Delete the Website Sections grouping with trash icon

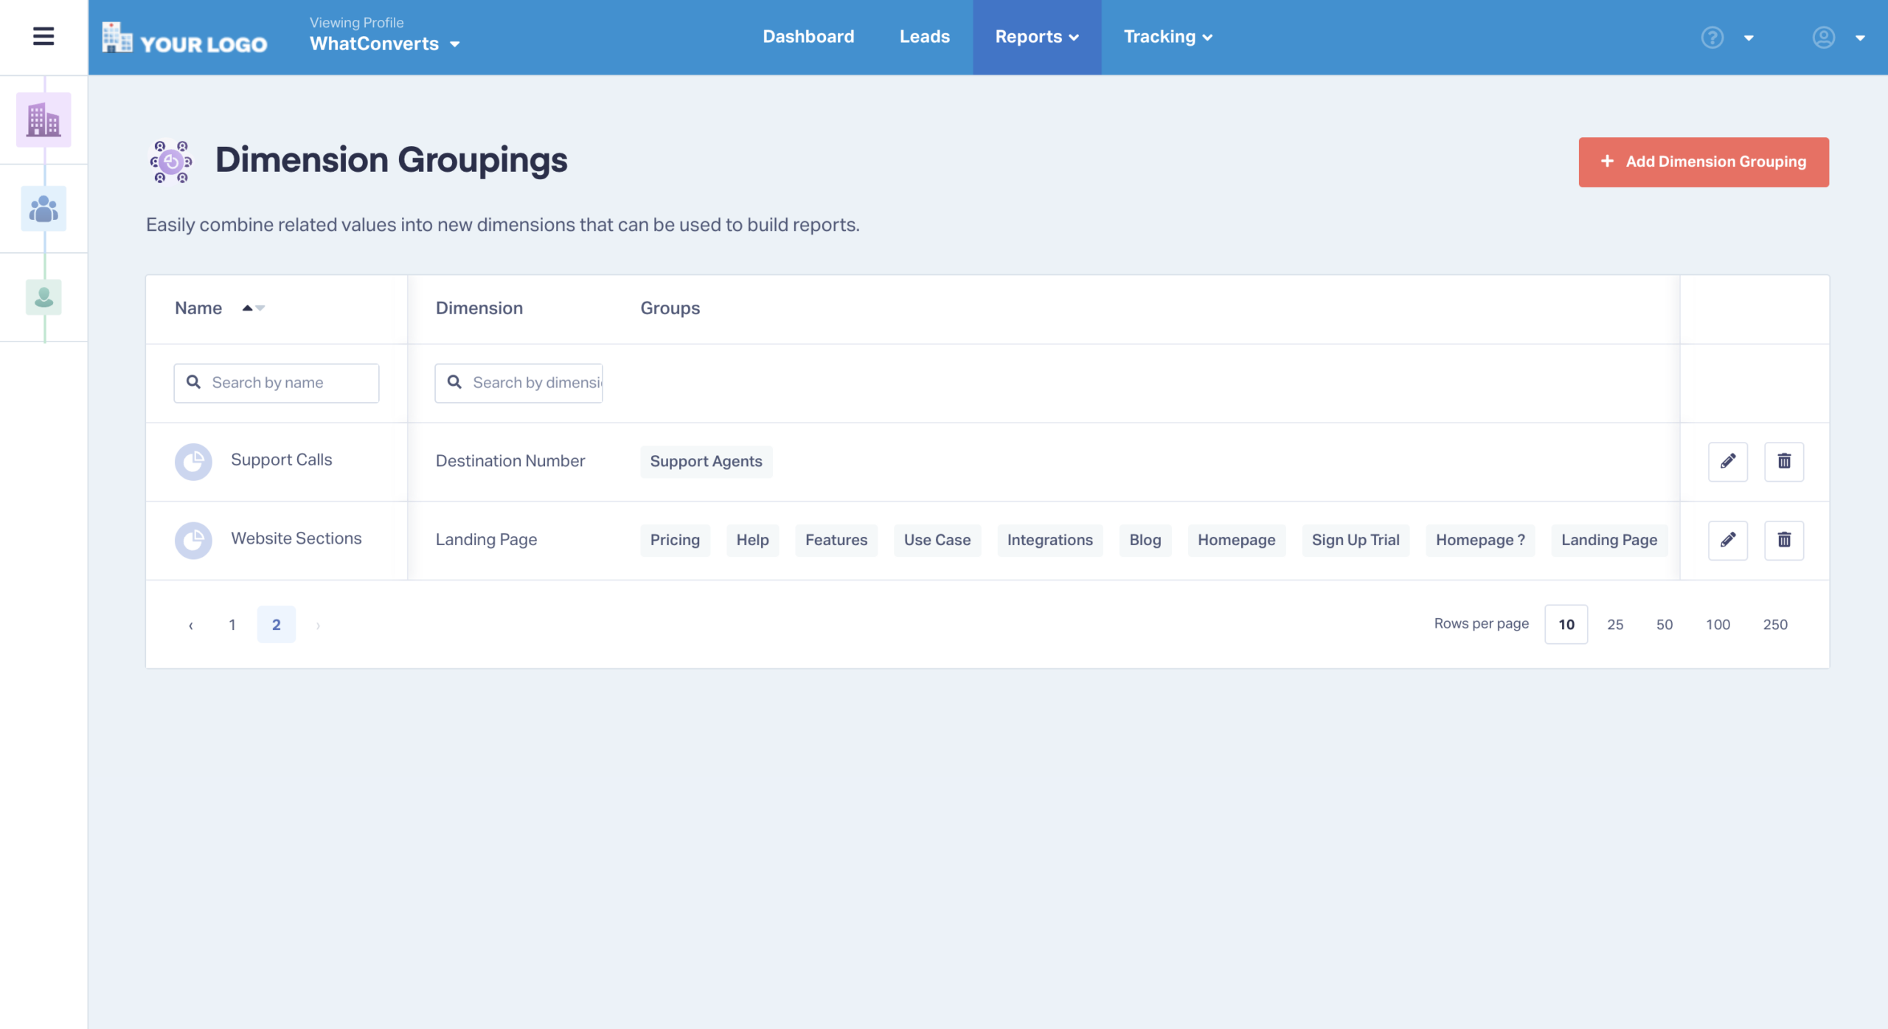coord(1783,540)
